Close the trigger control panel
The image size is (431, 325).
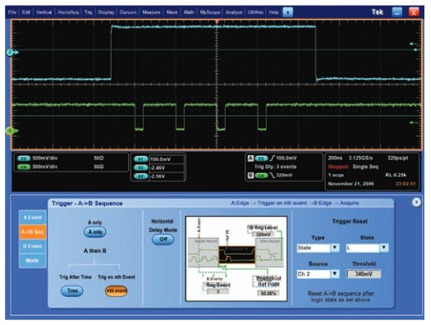[416, 203]
